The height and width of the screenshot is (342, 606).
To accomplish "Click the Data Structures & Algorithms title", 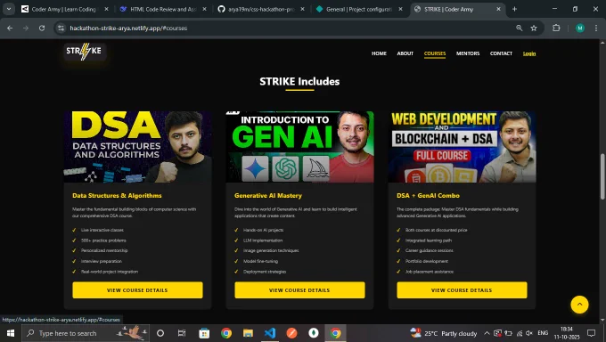I will pyautogui.click(x=117, y=196).
